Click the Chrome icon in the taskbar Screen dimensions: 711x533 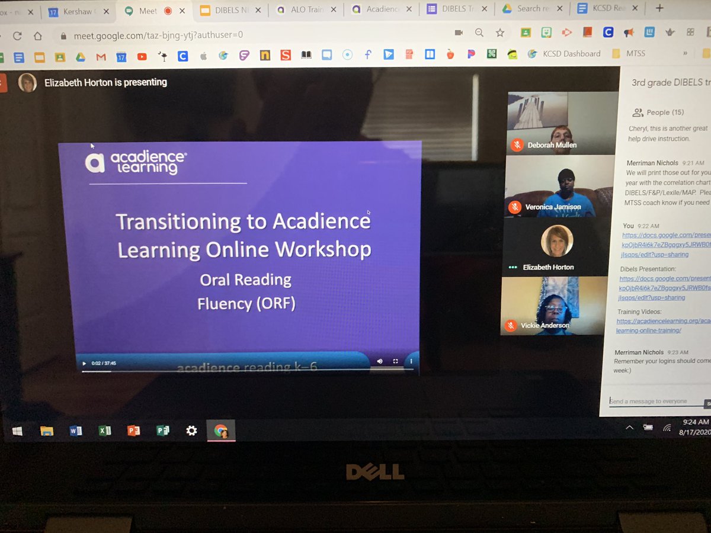[x=221, y=431]
